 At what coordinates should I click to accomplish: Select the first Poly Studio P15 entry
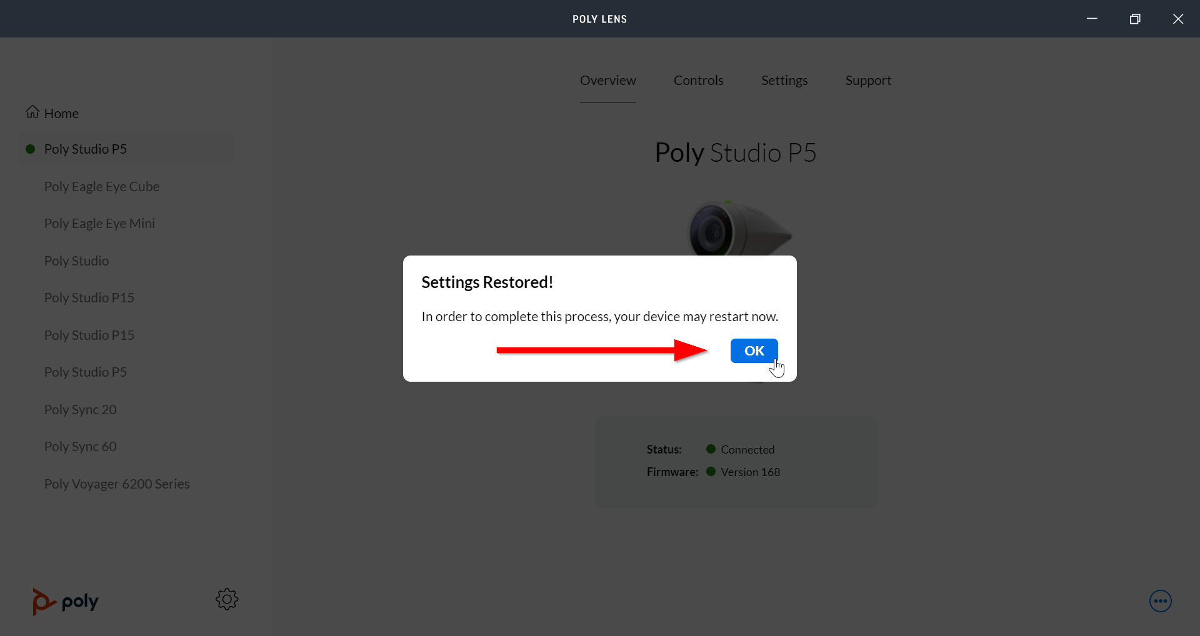coord(89,297)
